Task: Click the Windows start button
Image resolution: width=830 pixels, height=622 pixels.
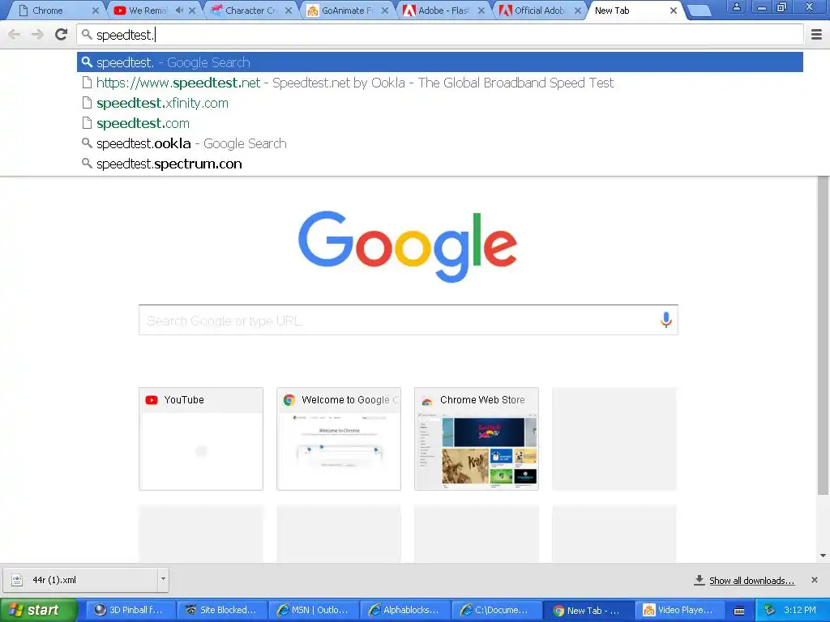Action: click(39, 611)
